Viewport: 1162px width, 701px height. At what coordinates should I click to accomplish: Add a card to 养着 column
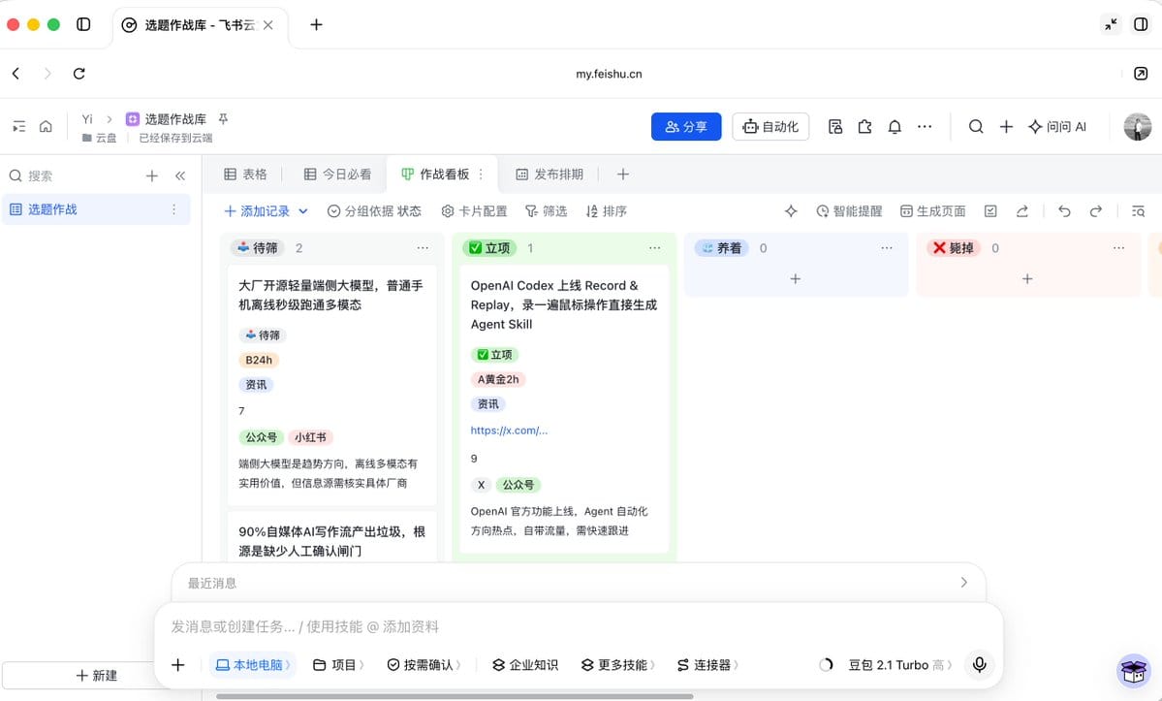tap(795, 279)
